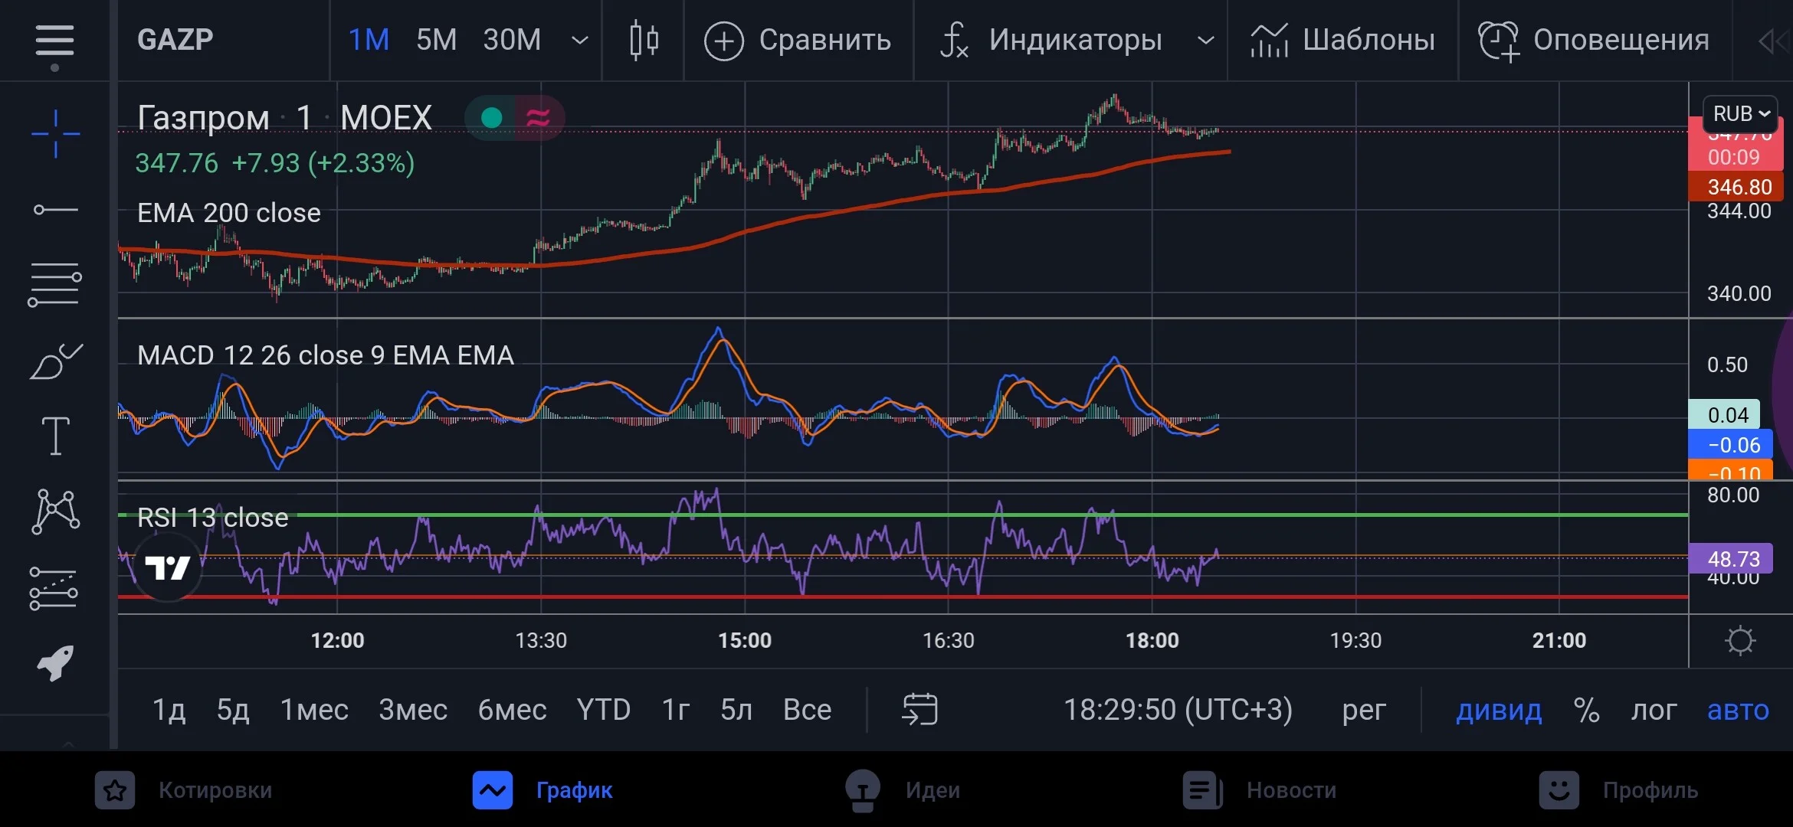Click the 18:00 time axis label

click(x=1152, y=640)
